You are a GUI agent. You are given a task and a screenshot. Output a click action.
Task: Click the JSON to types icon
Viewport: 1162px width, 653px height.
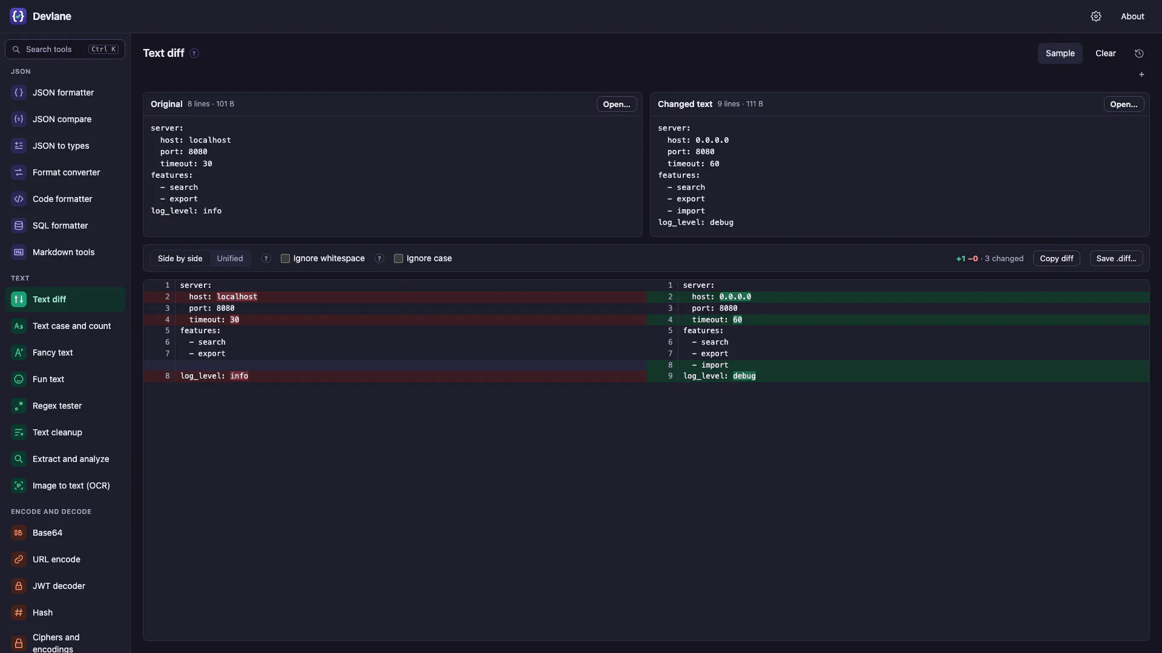19,146
